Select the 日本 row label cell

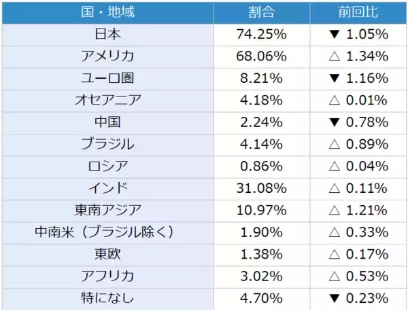[108, 34]
